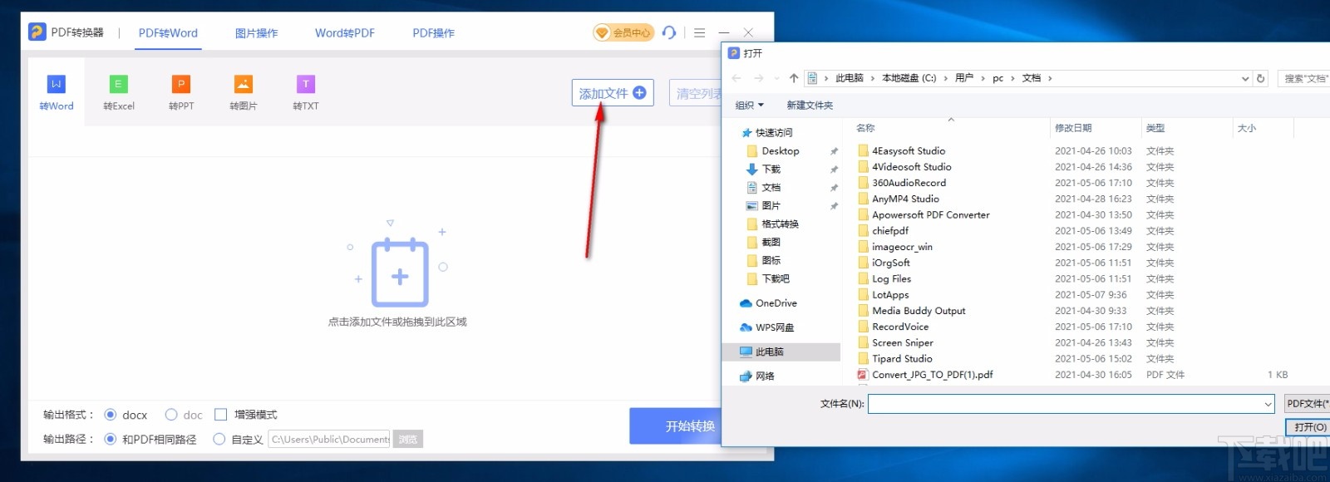Select the 转PPT conversion icon
Screen dimensions: 1330x482
(180, 92)
